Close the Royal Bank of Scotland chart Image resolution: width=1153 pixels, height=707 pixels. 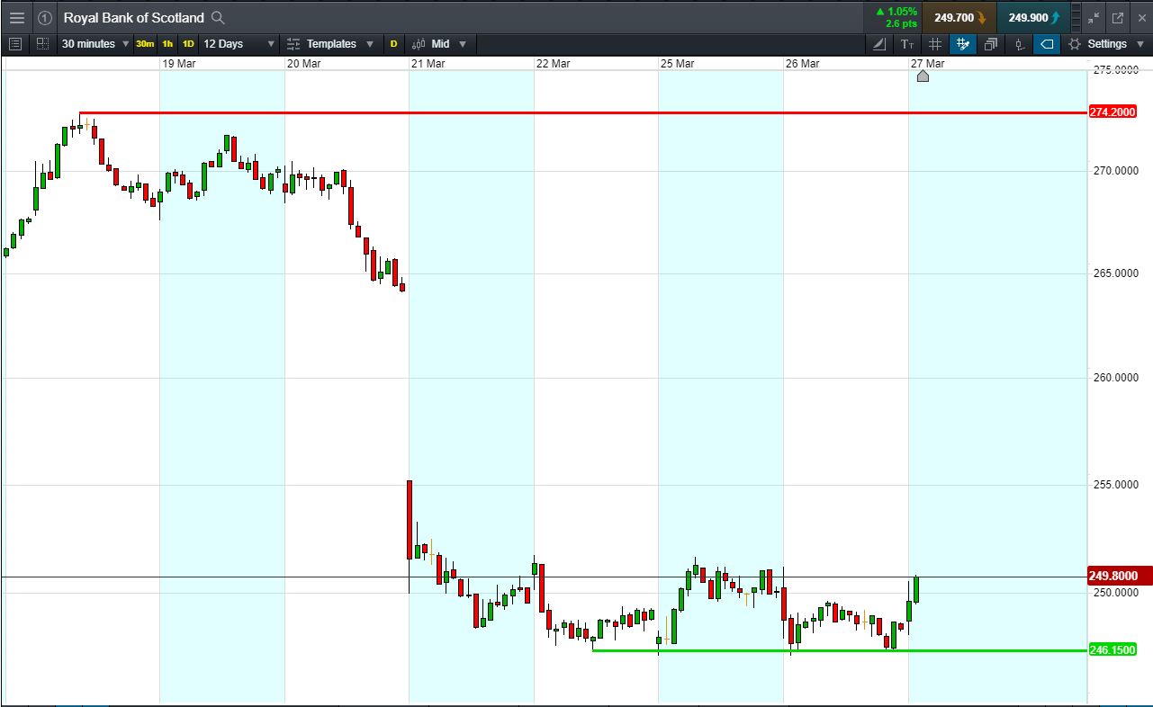(1140, 18)
